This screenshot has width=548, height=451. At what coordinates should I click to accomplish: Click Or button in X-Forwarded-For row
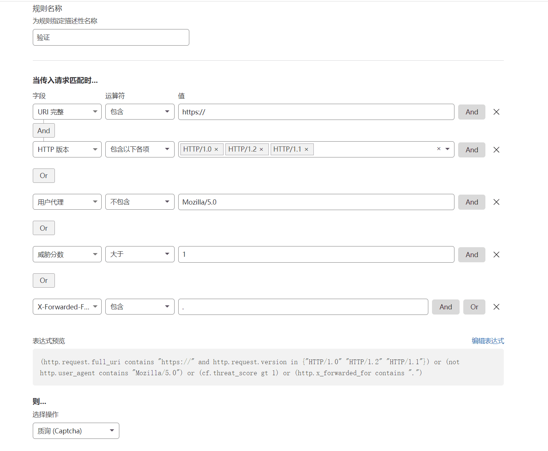click(474, 307)
